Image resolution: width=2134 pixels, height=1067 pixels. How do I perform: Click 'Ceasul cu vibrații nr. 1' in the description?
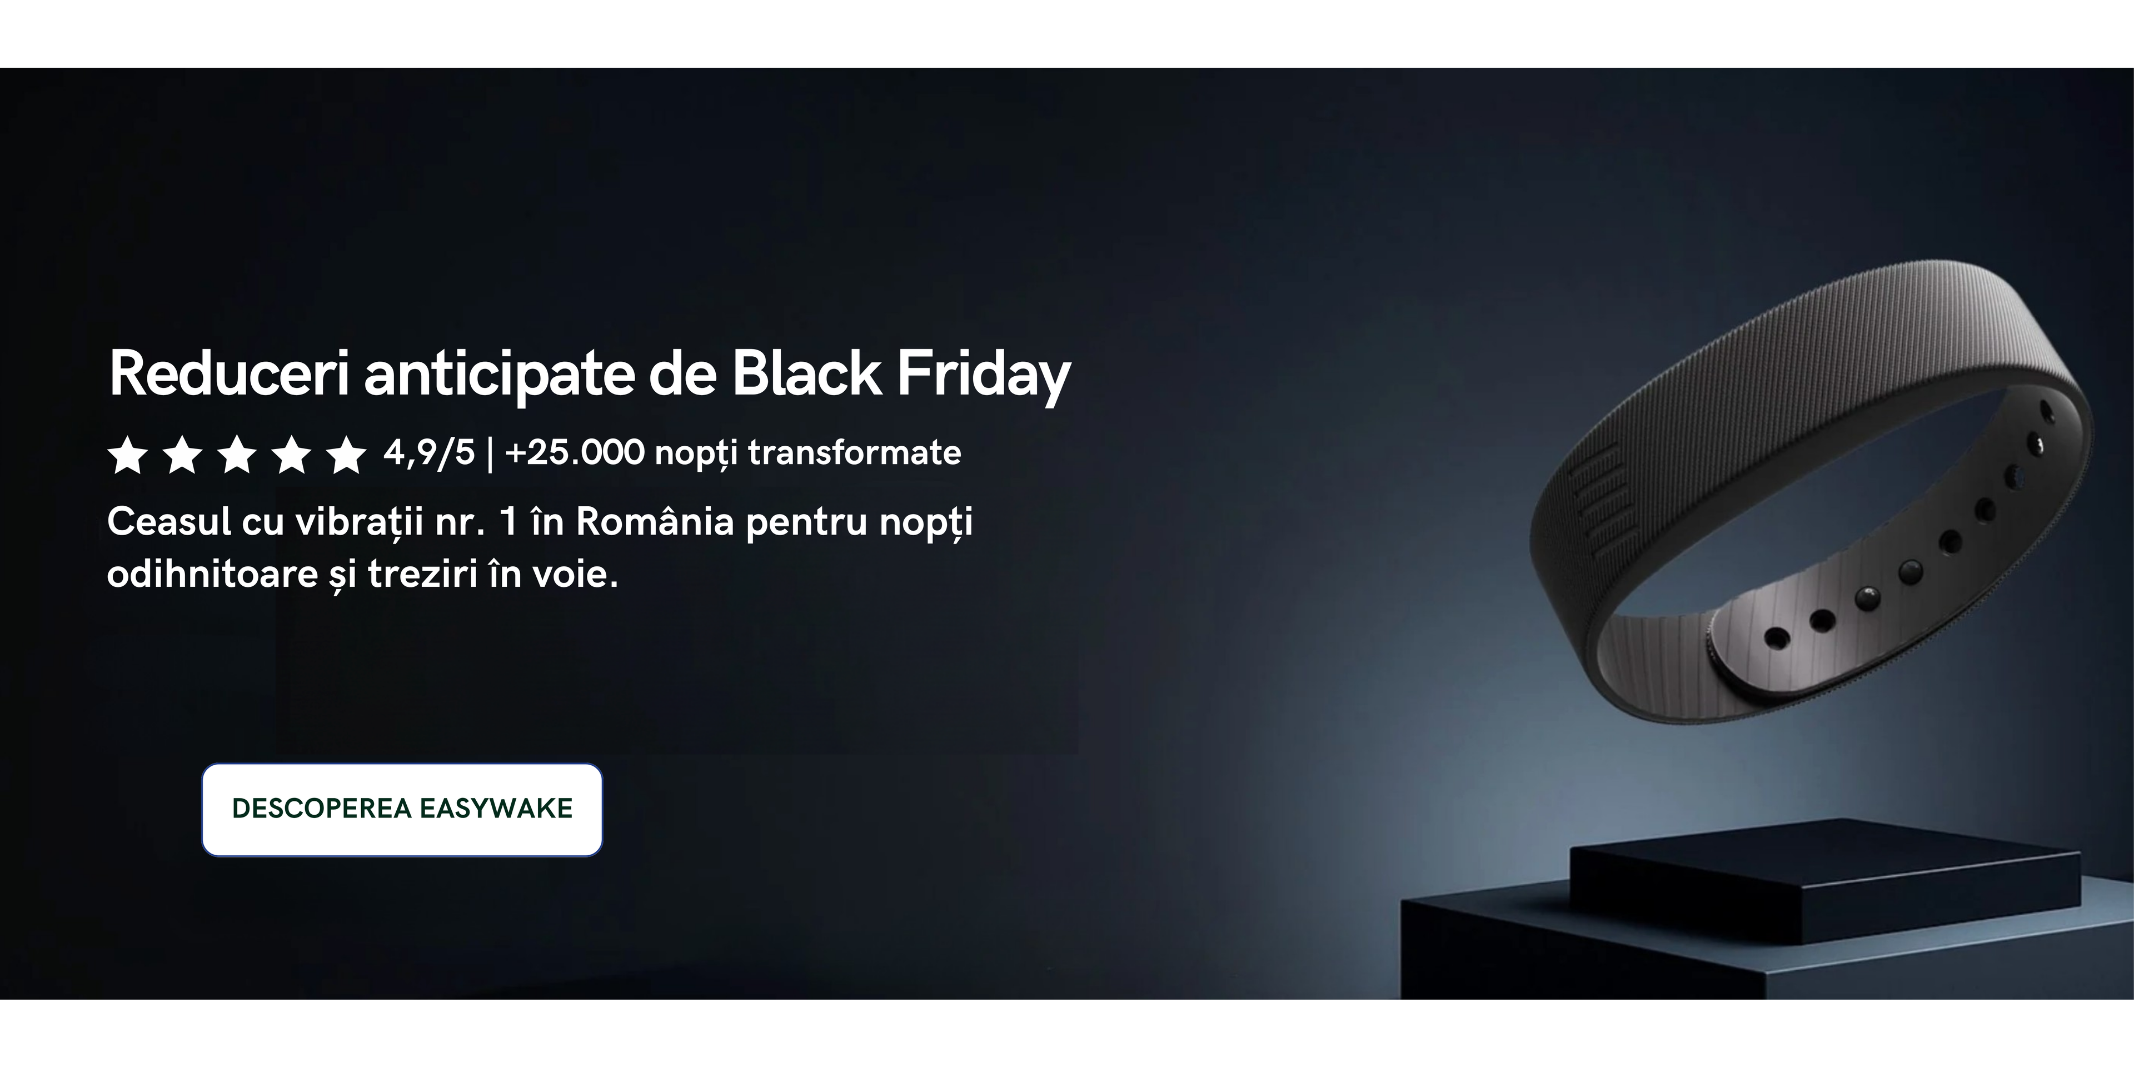pos(311,522)
